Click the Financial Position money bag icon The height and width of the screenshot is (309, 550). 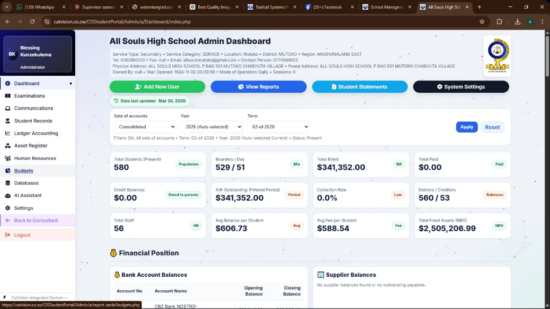113,253
